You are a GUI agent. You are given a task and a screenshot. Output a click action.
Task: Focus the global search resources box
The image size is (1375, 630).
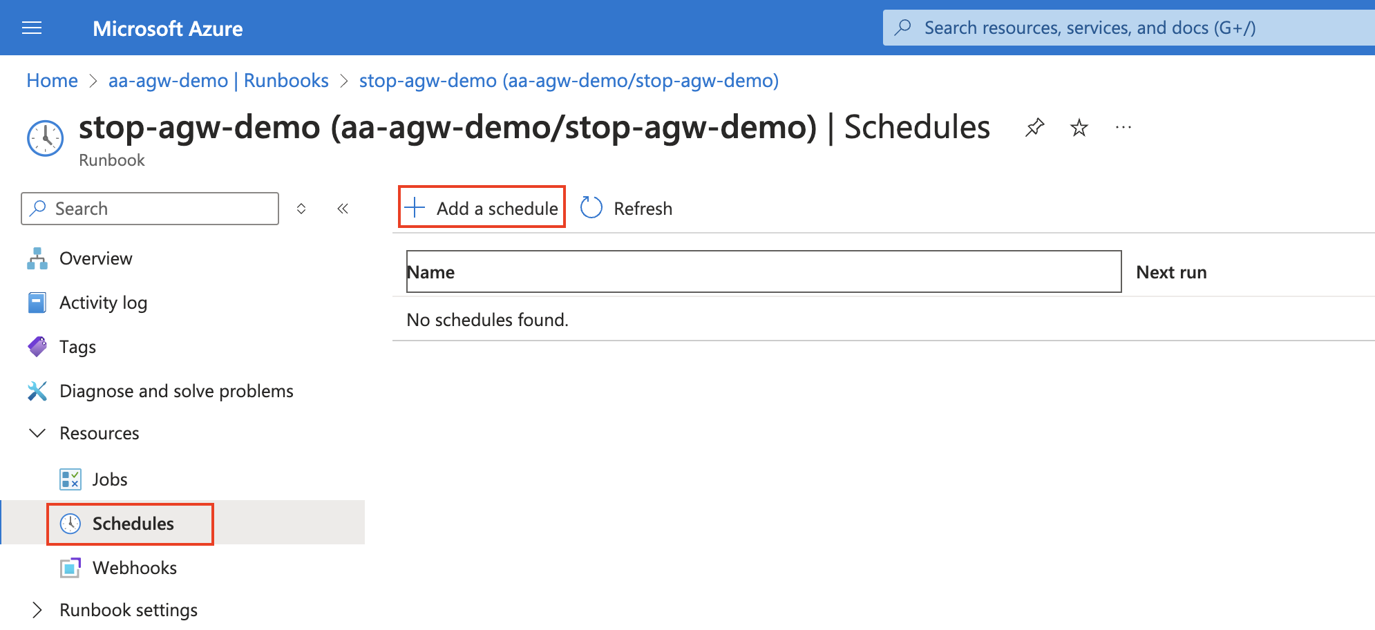point(1129,28)
